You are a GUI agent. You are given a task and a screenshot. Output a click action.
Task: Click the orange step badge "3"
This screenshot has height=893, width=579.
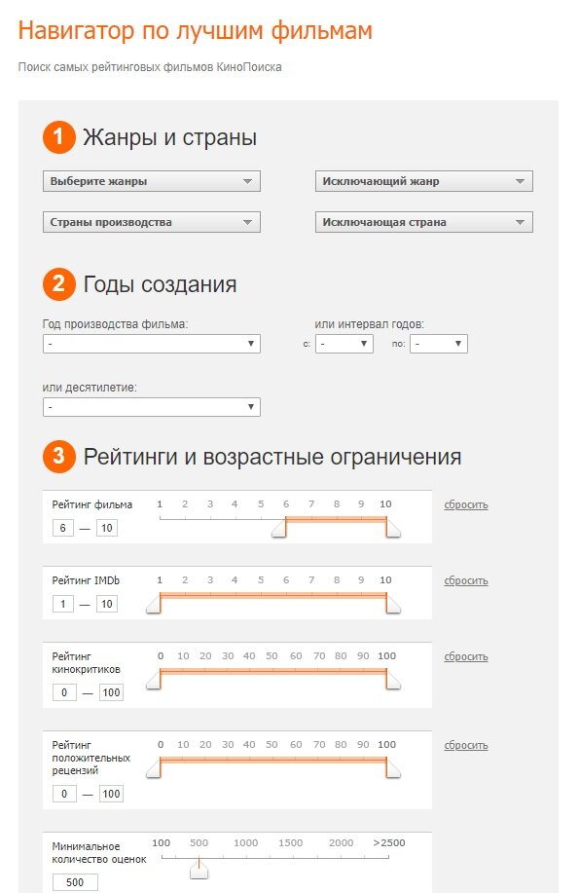point(58,457)
